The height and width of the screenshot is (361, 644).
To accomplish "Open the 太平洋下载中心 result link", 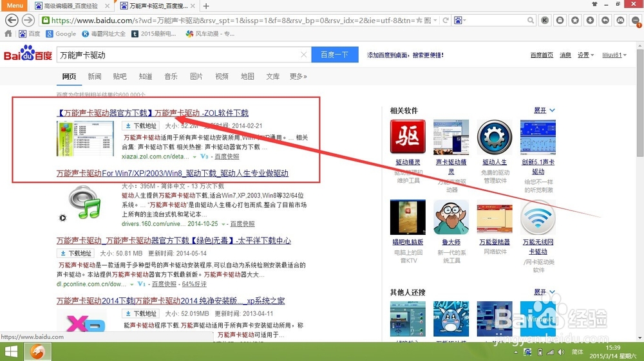I will 174,241.
